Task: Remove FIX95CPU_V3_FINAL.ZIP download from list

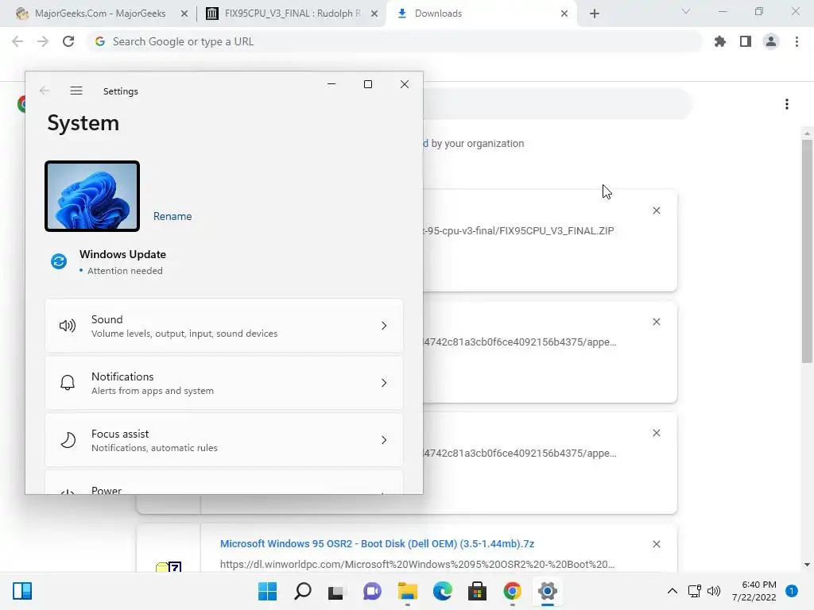Action: pos(657,210)
